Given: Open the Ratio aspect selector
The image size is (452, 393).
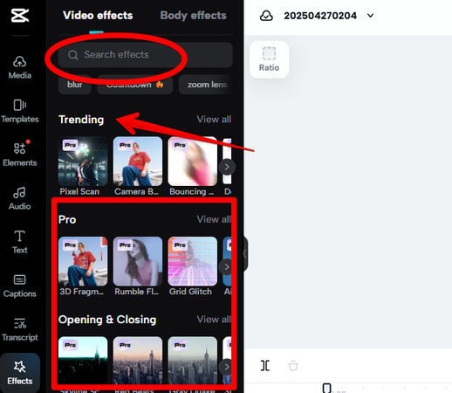Looking at the screenshot, I should (x=269, y=59).
